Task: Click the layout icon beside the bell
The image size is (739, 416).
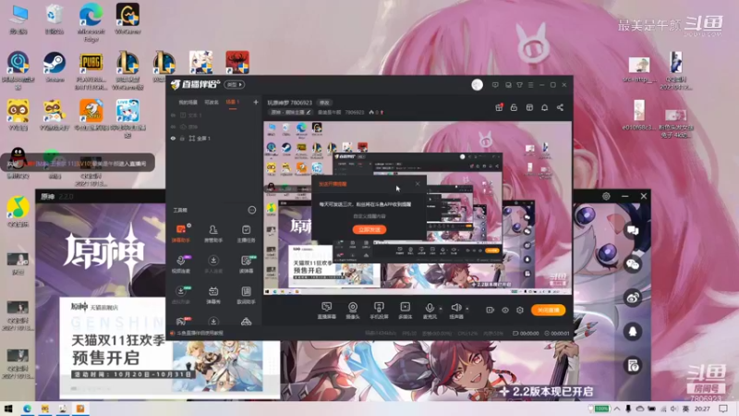Action: pyautogui.click(x=529, y=107)
